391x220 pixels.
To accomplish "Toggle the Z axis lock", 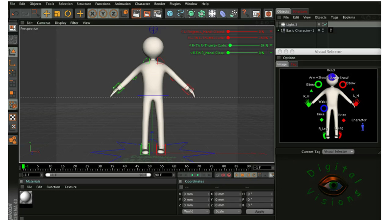I will pos(113,14).
